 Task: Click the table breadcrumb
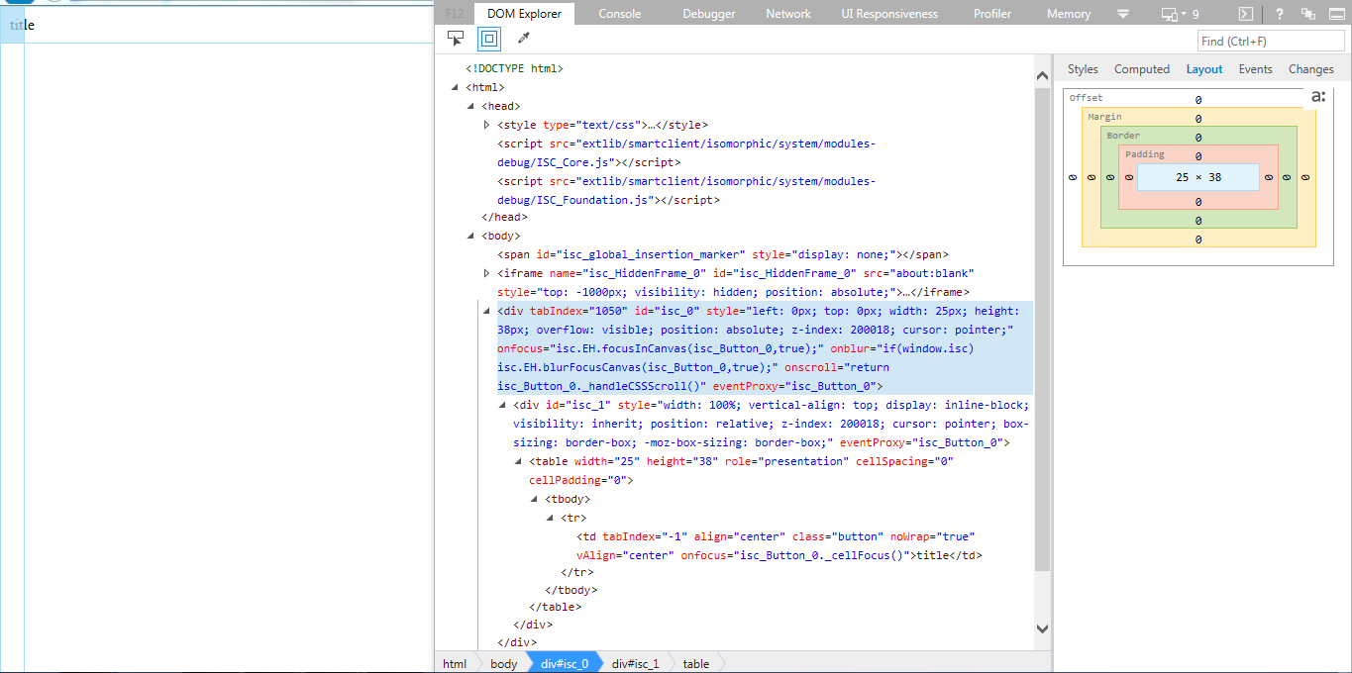pos(696,663)
